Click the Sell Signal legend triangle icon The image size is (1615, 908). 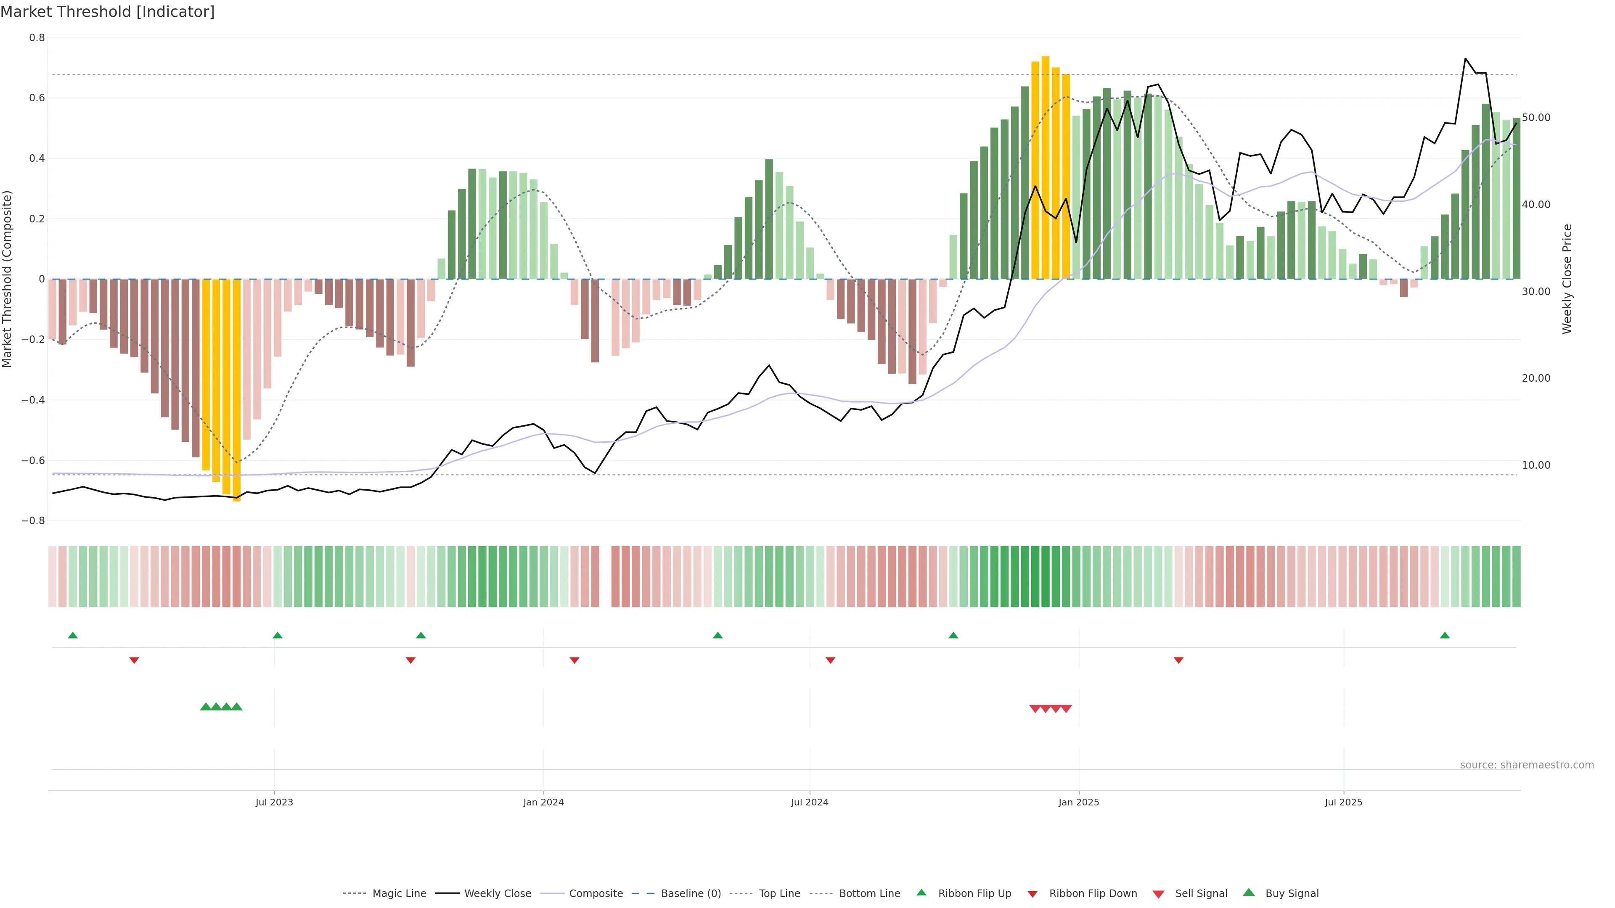[1159, 894]
